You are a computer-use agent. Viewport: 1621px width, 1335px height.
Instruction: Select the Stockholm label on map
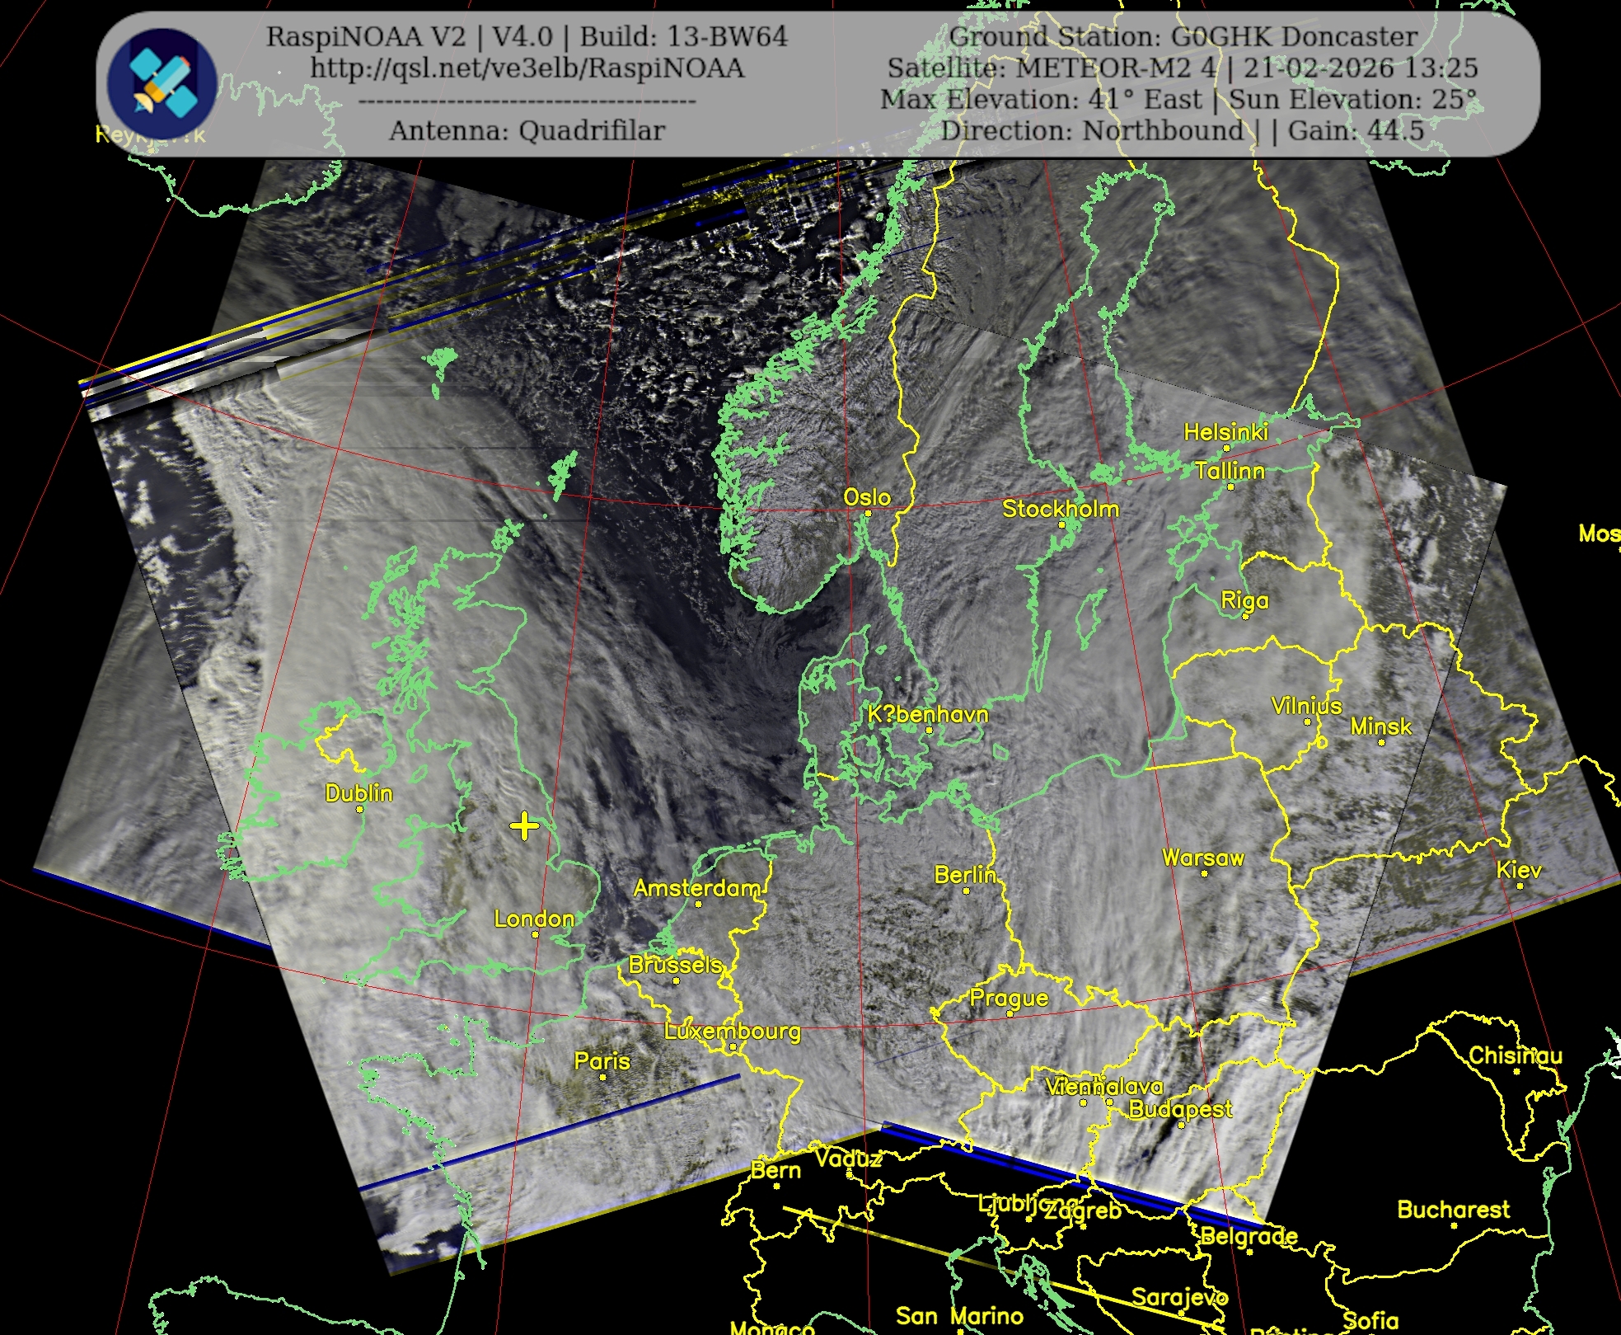tap(1061, 509)
